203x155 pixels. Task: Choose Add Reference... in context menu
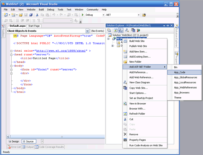(139, 72)
